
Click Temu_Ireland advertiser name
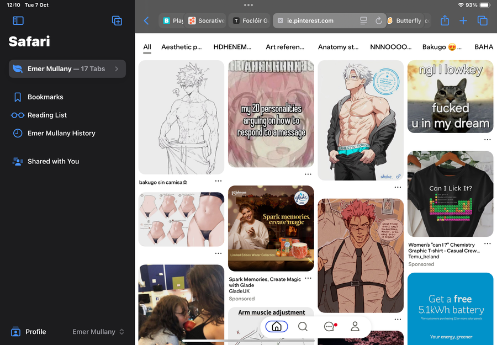424,257
